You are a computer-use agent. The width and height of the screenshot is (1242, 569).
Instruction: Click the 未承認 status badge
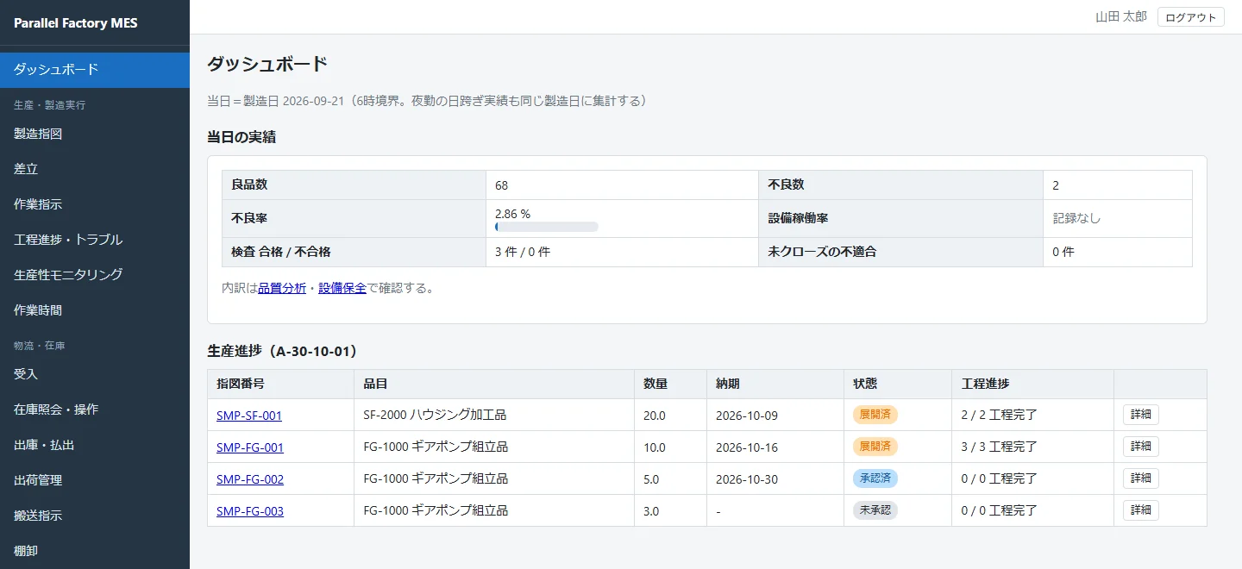875,510
